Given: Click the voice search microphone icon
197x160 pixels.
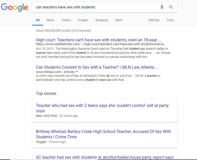Looking at the screenshot, I should [162, 7].
